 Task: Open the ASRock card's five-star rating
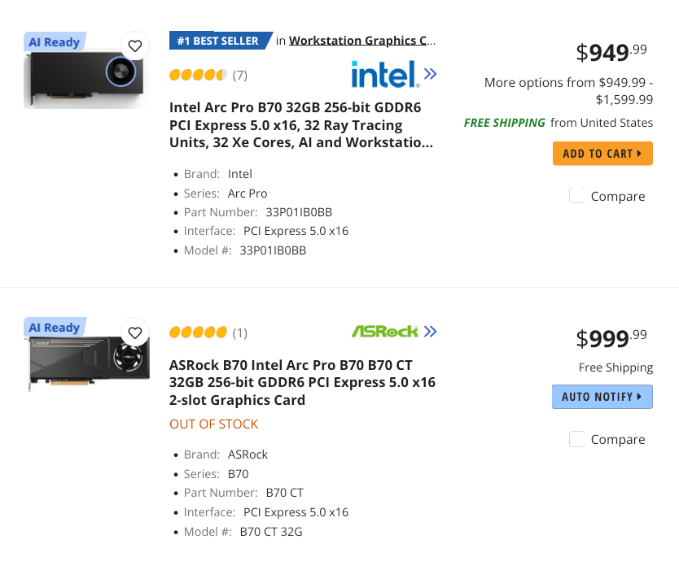click(x=198, y=333)
